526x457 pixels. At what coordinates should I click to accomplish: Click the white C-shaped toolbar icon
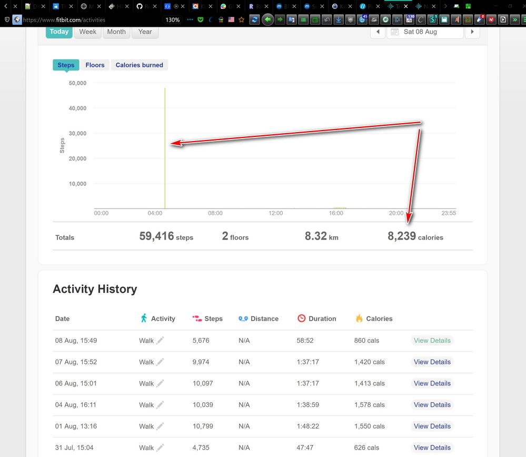(421, 20)
